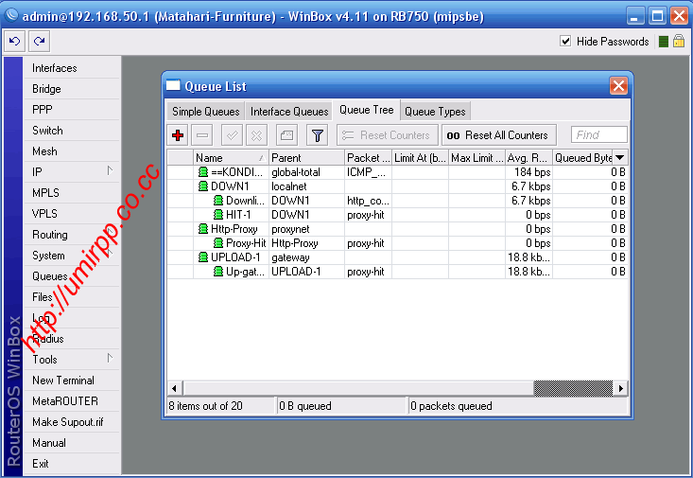Click the Undo arrow icon
Viewport: 693px width, 478px height.
tap(14, 42)
